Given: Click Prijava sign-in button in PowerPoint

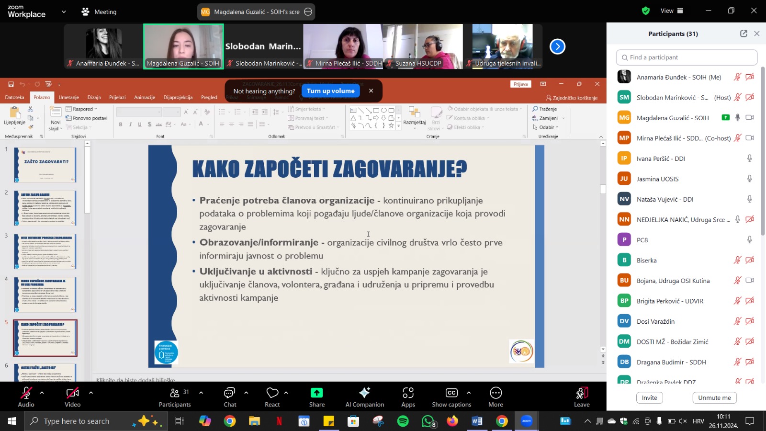Looking at the screenshot, I should point(520,84).
